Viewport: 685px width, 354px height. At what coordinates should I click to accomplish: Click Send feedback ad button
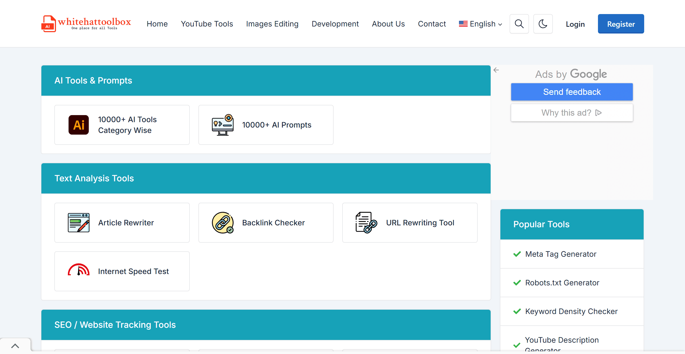pyautogui.click(x=572, y=92)
